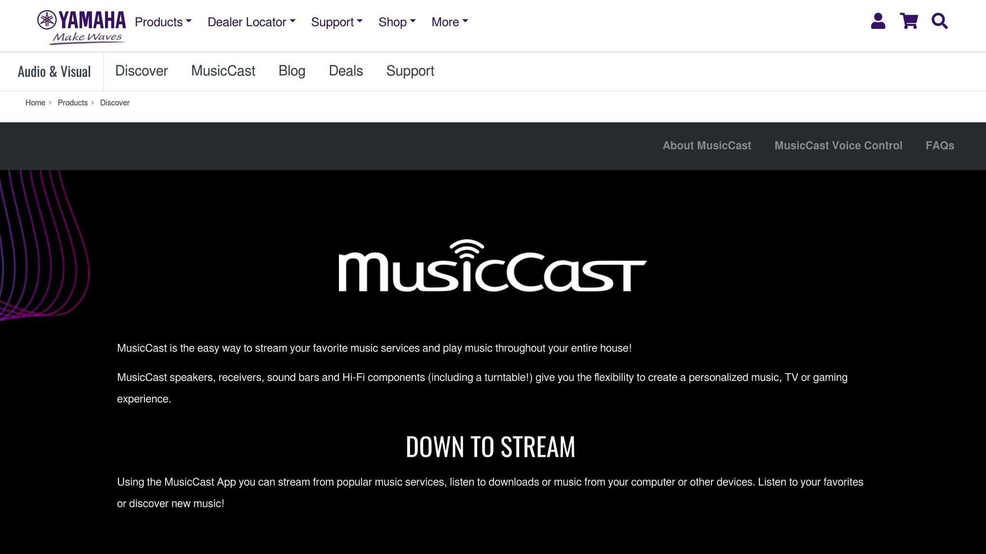
Task: Select the Discover tab
Action: tap(141, 71)
